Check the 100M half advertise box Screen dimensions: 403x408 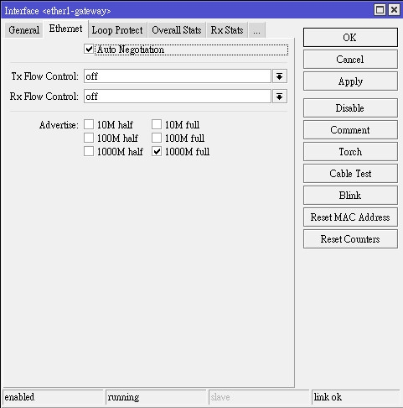tap(89, 138)
